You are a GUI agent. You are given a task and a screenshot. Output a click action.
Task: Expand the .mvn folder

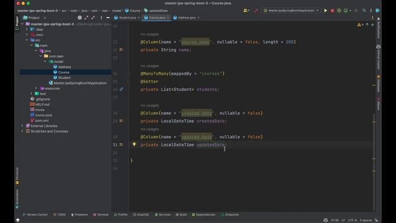pyautogui.click(x=27, y=35)
